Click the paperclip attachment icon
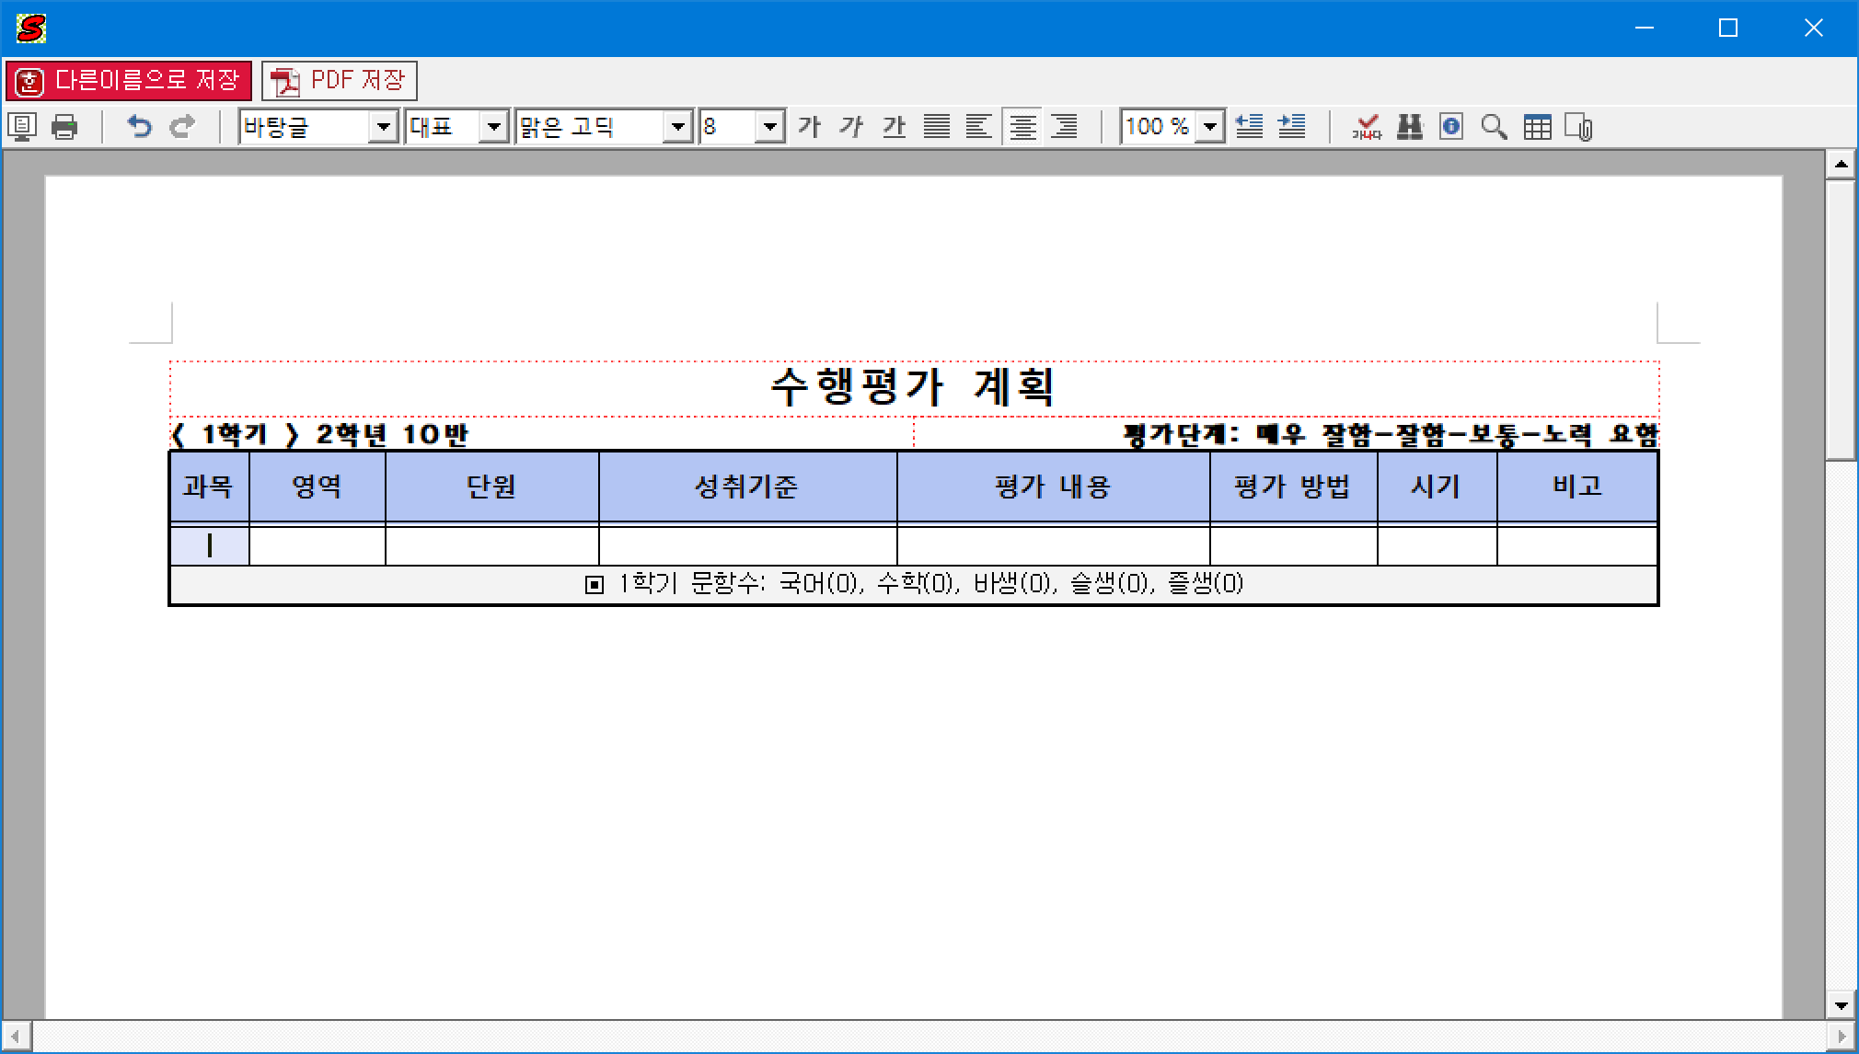The image size is (1859, 1054). [1579, 127]
